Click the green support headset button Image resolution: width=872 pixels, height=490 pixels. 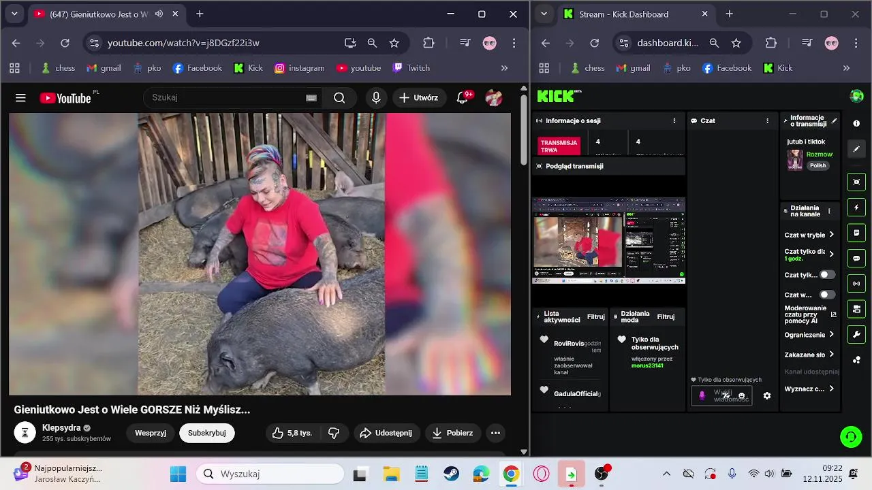coord(851,436)
